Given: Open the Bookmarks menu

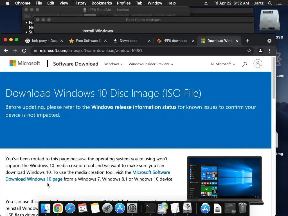Looking at the screenshot, I should pyautogui.click(x=102, y=3).
